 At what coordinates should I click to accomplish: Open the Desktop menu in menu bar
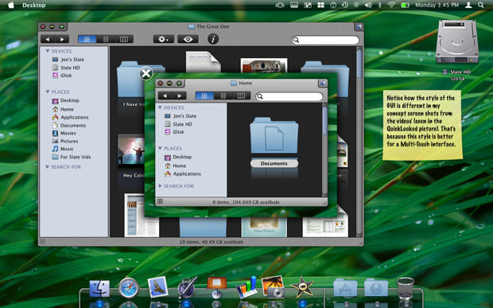(x=34, y=5)
